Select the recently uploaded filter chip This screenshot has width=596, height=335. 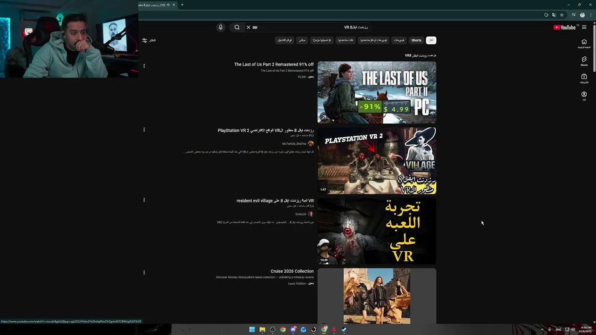(322, 40)
